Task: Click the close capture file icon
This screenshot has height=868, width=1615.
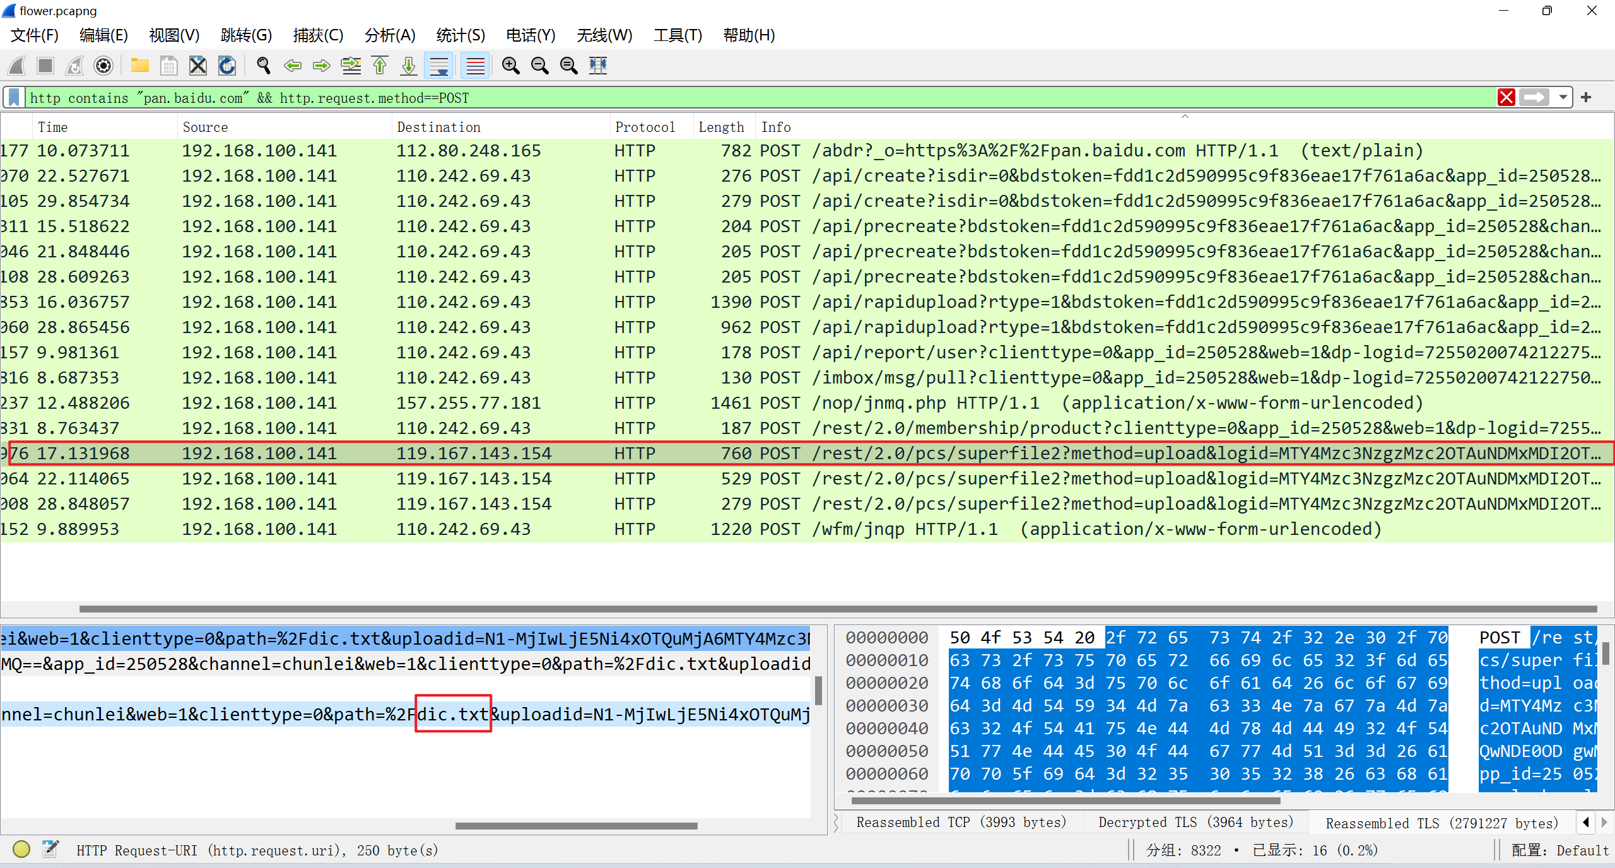Action: click(x=198, y=66)
